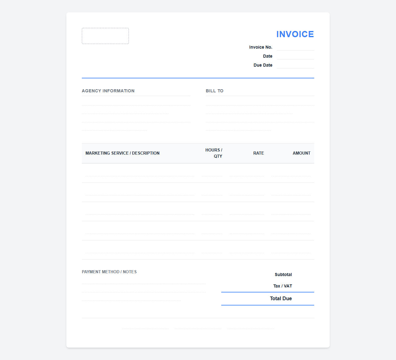Select first table row amount field

[x=291, y=173]
